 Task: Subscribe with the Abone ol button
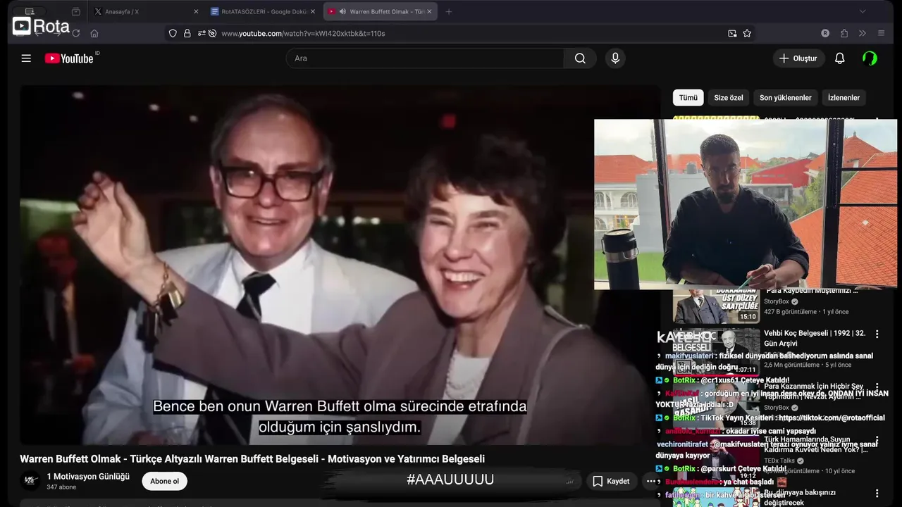point(164,481)
